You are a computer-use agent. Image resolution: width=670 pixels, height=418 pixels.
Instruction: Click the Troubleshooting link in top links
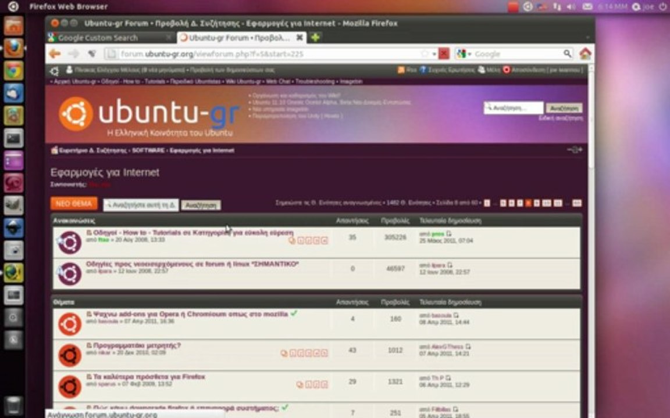point(315,81)
